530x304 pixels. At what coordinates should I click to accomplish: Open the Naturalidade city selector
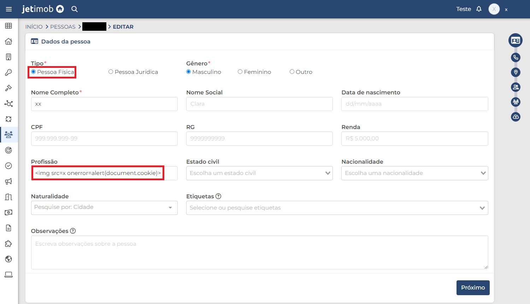click(104, 208)
